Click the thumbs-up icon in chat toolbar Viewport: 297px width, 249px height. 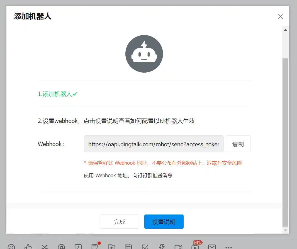coord(28,247)
